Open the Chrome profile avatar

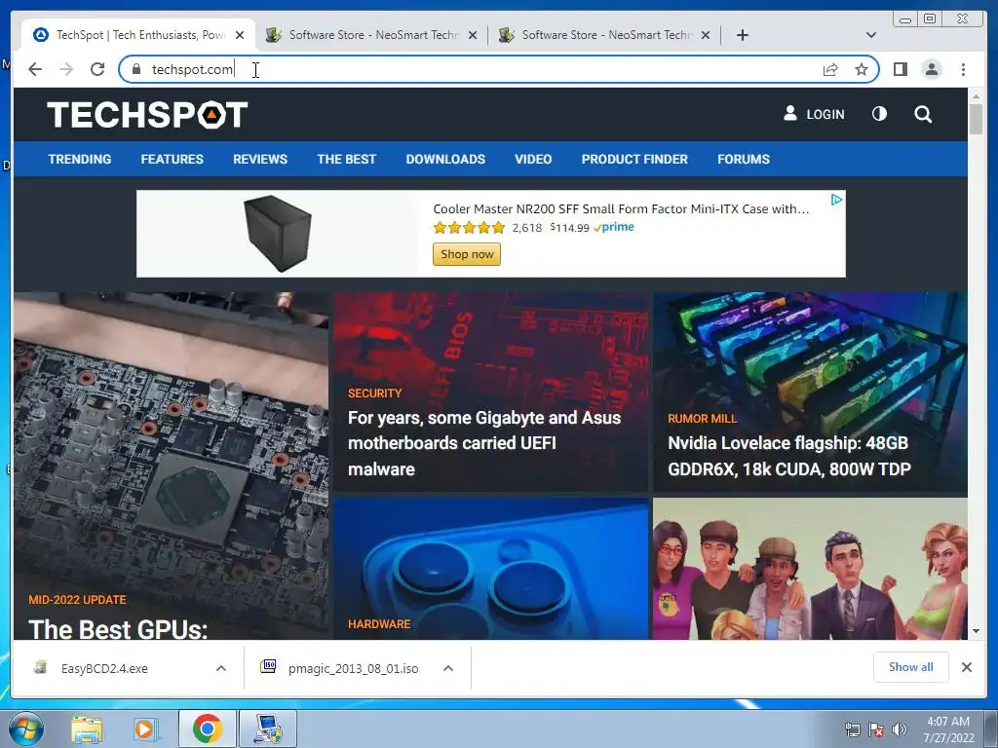click(931, 69)
